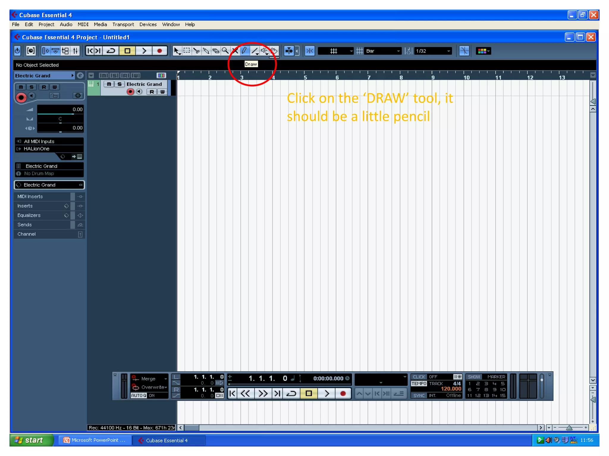Image resolution: width=609 pixels, height=456 pixels.
Task: Open the Snap type dropdown
Action: tap(336, 51)
